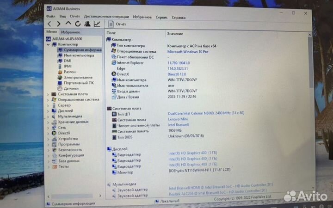Click the Forward navigation arrow

(59, 24)
